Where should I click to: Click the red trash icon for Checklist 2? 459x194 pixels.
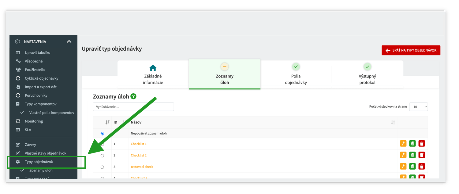coord(422,155)
